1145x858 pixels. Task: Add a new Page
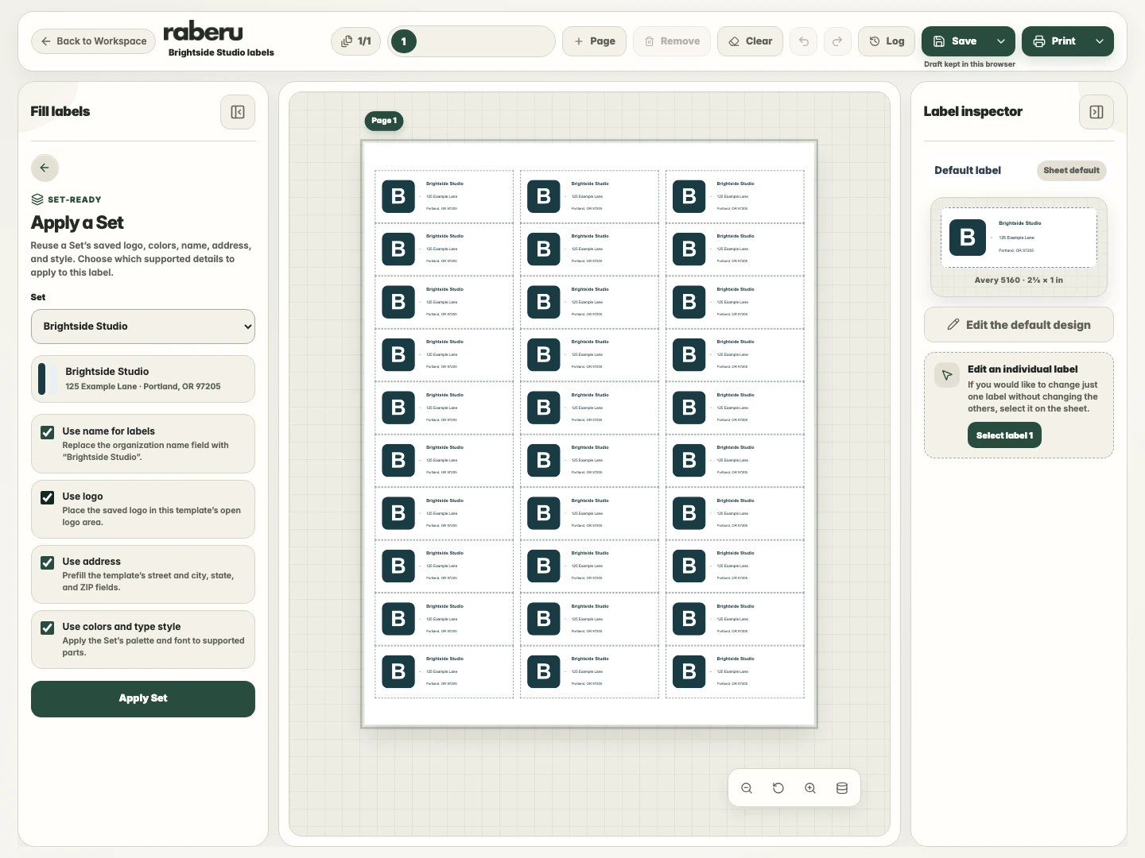[595, 41]
